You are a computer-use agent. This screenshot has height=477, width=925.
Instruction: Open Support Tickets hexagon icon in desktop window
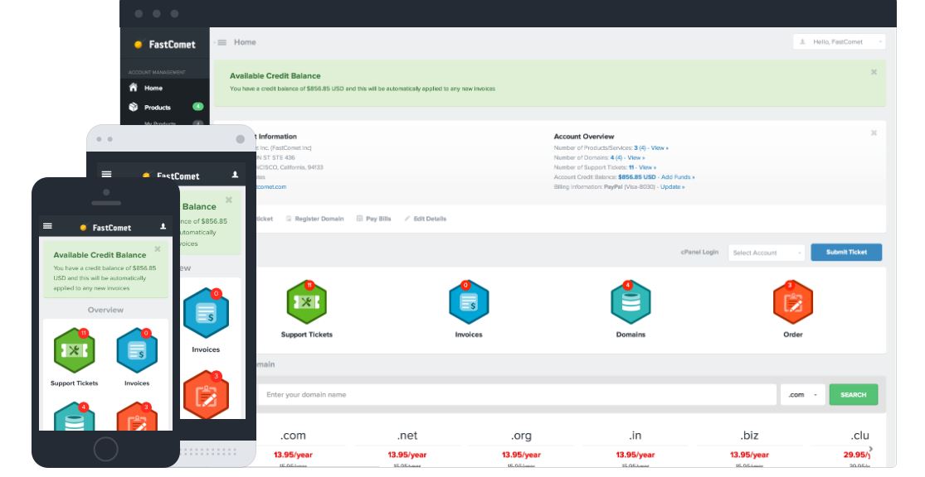(x=307, y=302)
